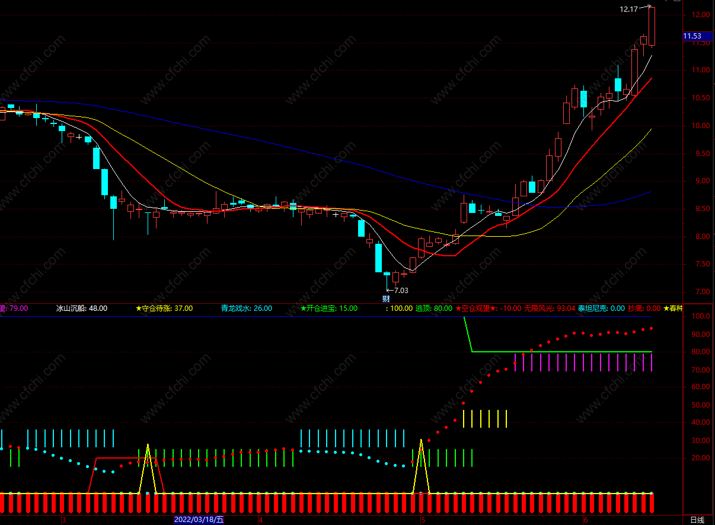Click the 12.17 high price label
The image size is (715, 525).
(628, 9)
